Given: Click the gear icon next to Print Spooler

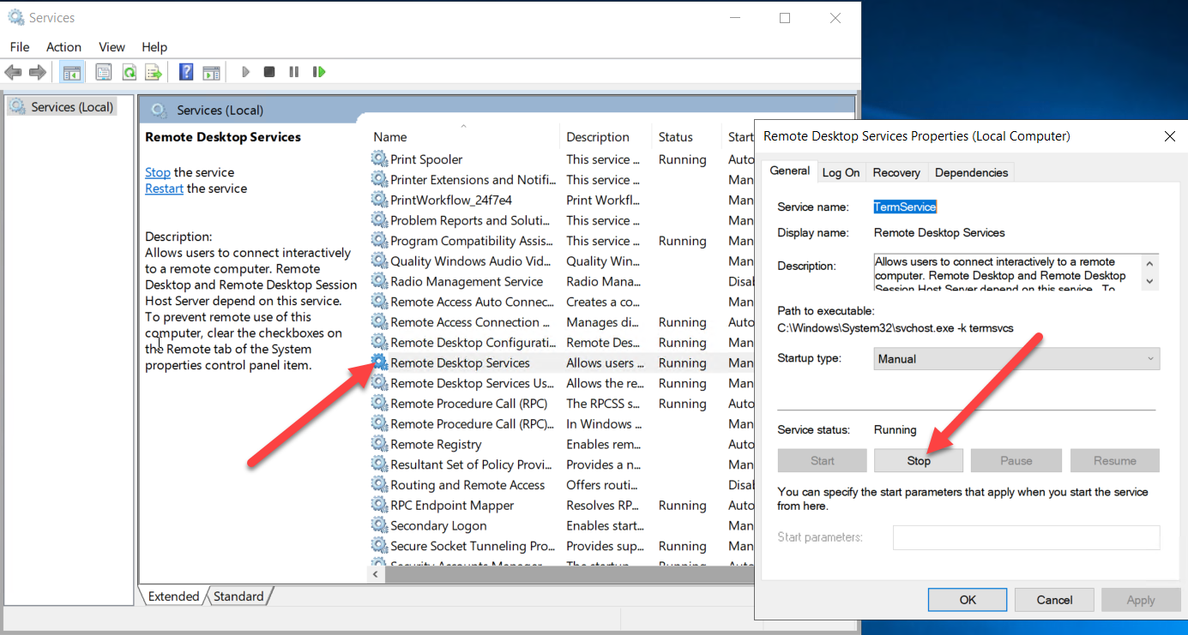Looking at the screenshot, I should (379, 159).
